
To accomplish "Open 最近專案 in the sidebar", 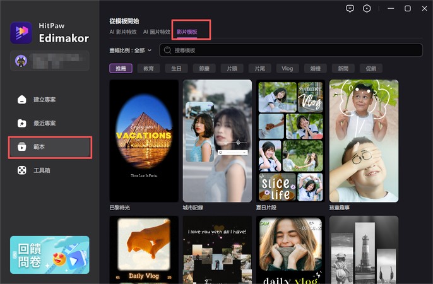I will [50, 123].
